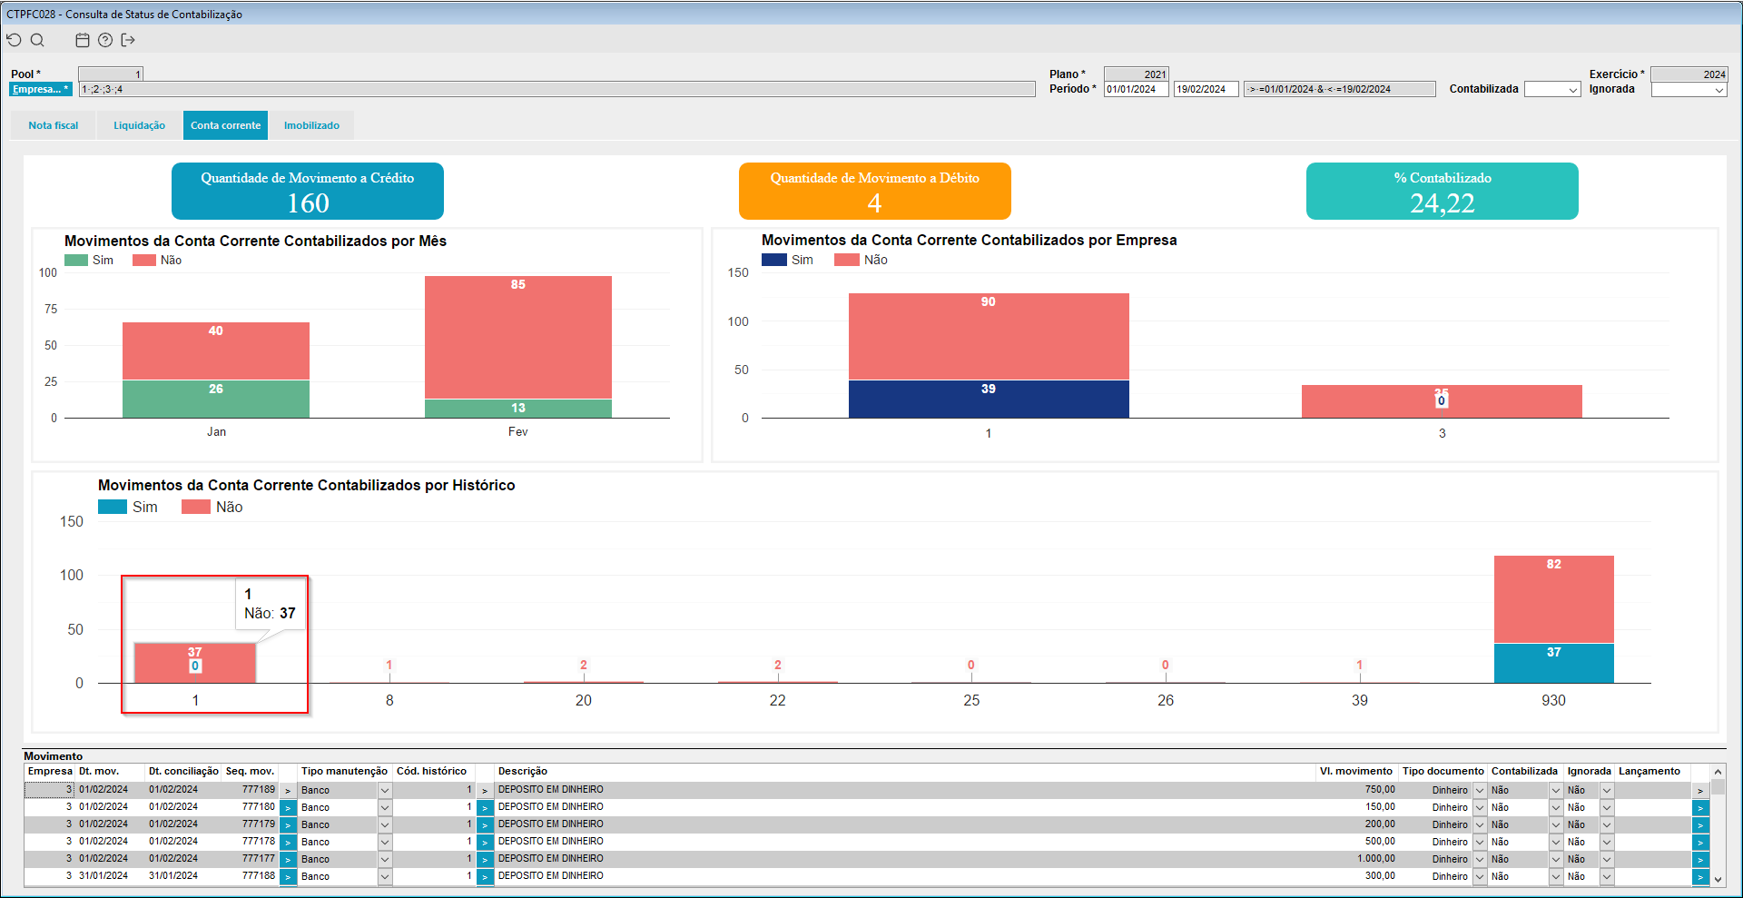Viewport: 1743px width, 898px height.
Task: Click the Cód. histórico arrow in row 777180
Action: [485, 808]
